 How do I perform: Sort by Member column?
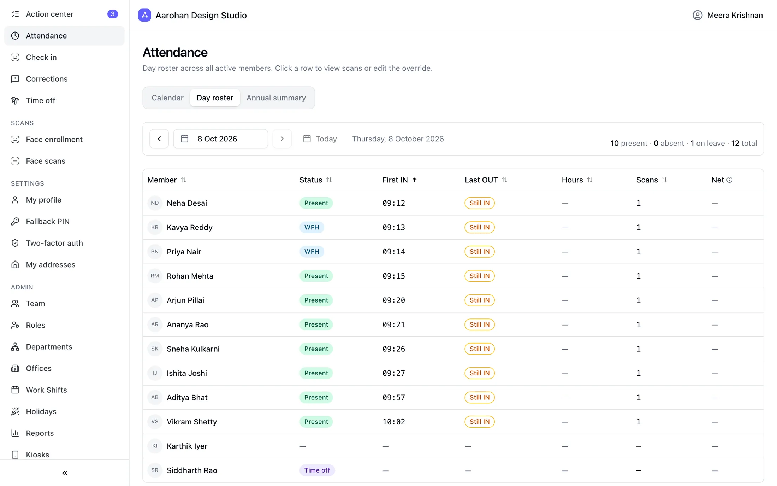coord(167,180)
